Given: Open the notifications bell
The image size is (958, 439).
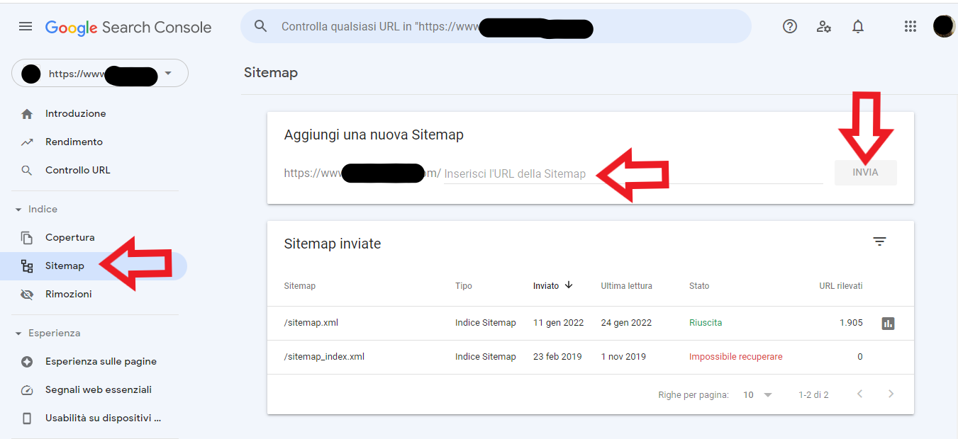Looking at the screenshot, I should [x=858, y=27].
